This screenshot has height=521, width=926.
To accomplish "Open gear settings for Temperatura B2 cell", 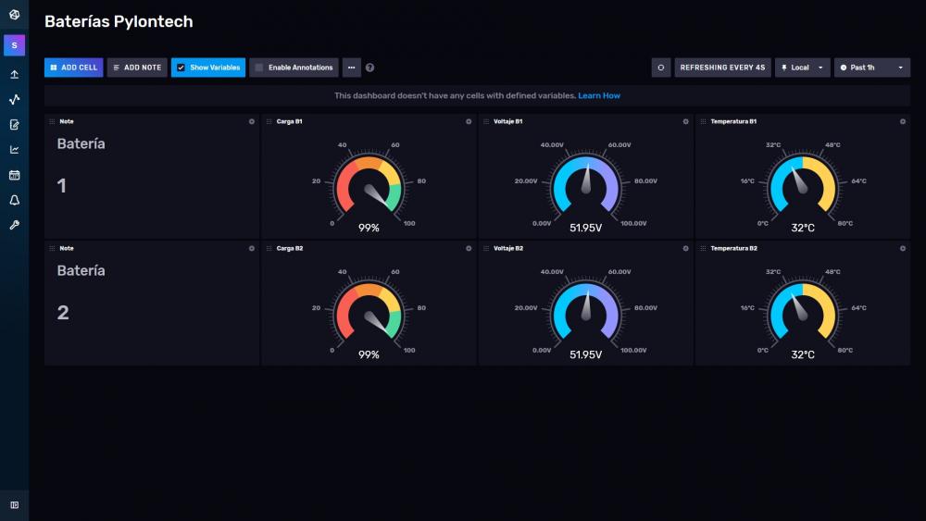I will 902,248.
